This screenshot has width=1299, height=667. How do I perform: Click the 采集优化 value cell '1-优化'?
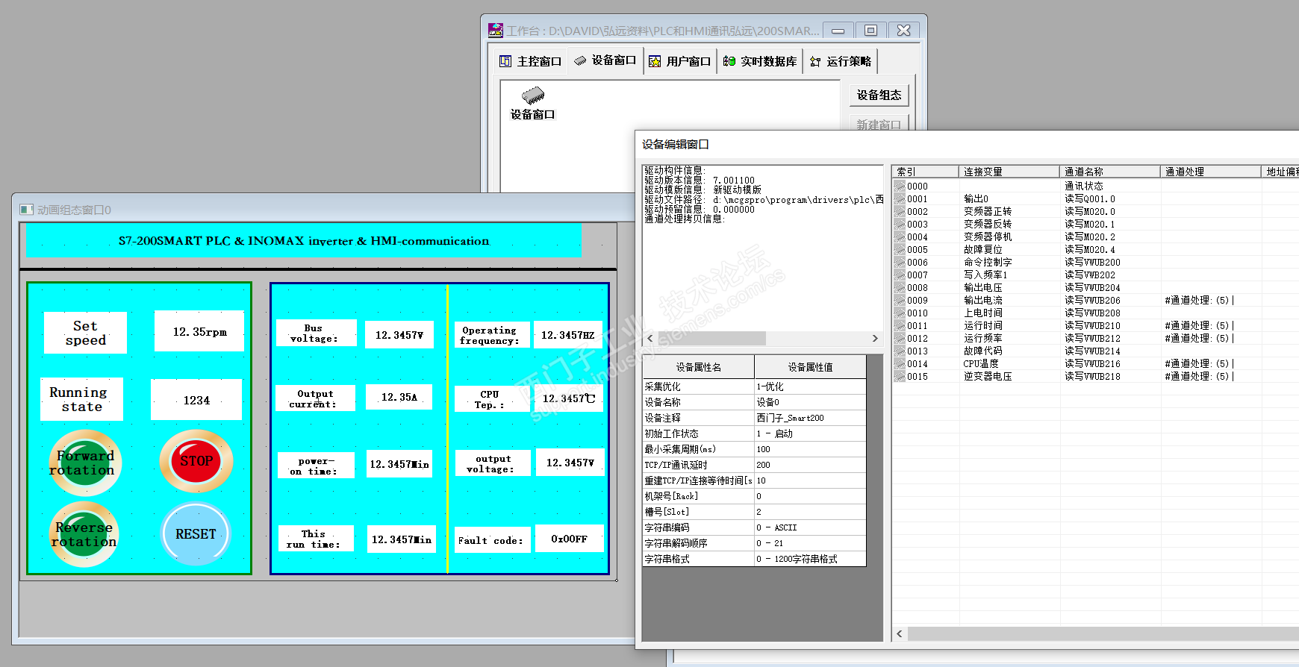click(810, 386)
